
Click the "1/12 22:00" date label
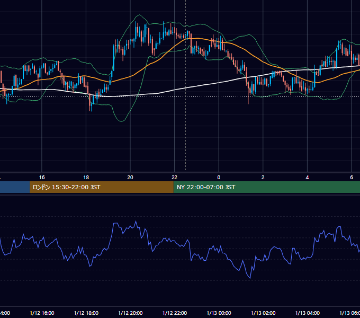point(175,313)
